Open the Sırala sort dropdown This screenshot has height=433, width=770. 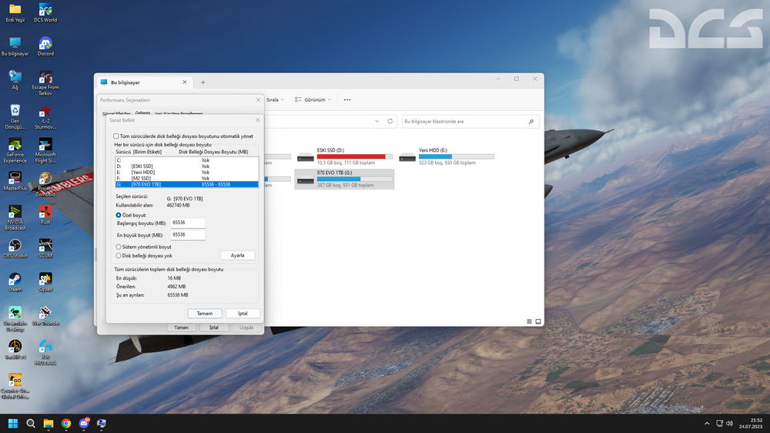point(275,99)
